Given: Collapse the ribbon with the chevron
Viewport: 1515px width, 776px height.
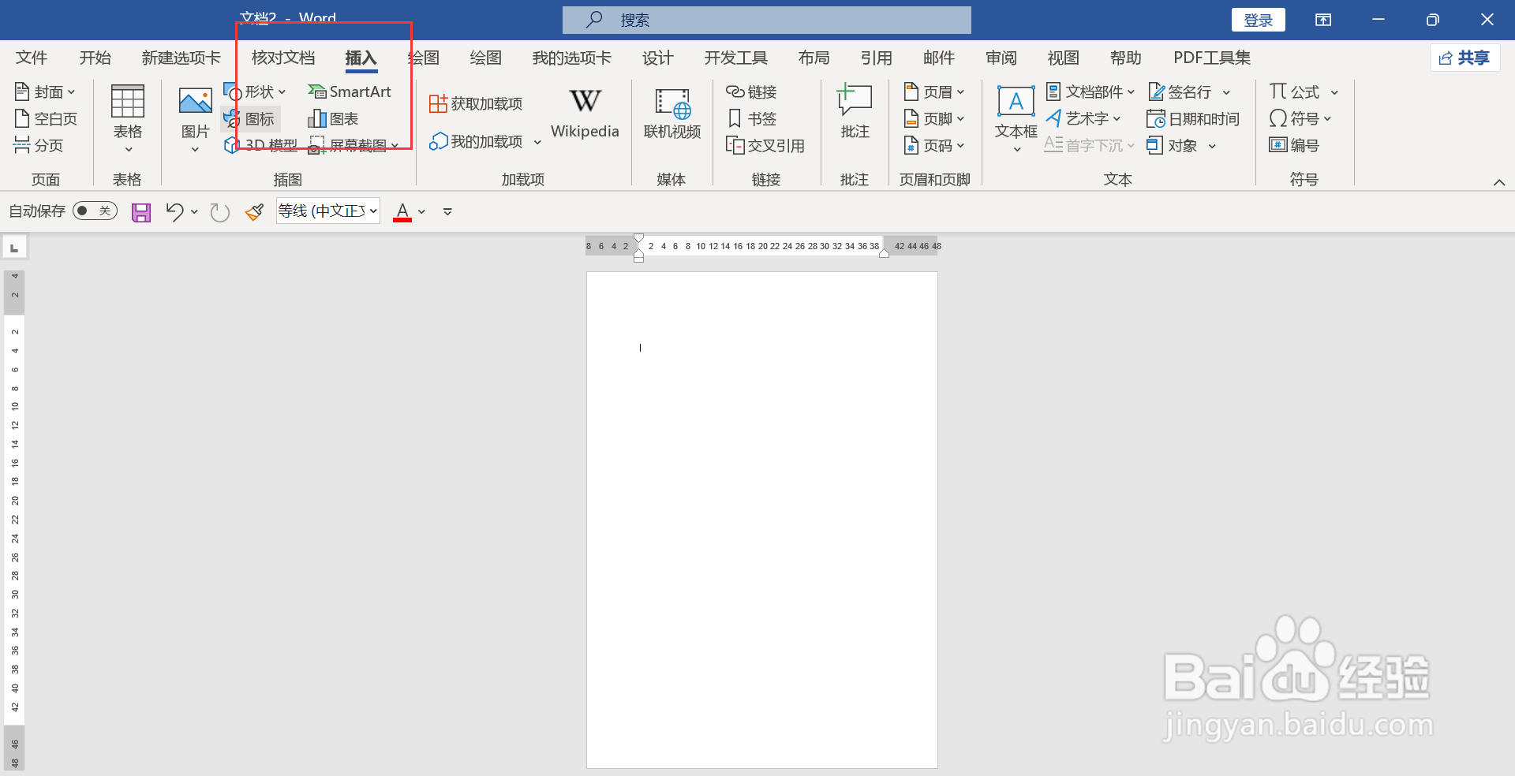Looking at the screenshot, I should coord(1500,182).
